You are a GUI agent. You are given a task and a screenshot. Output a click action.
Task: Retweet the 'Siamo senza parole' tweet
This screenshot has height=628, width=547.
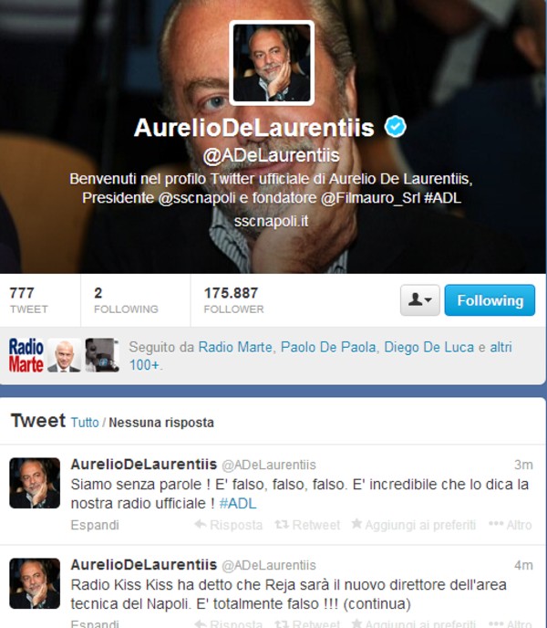click(x=307, y=525)
